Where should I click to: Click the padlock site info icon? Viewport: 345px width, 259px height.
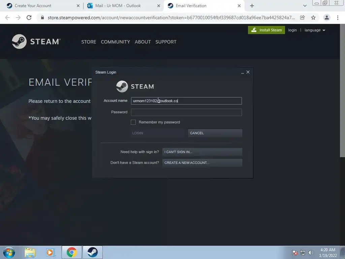coord(42,18)
